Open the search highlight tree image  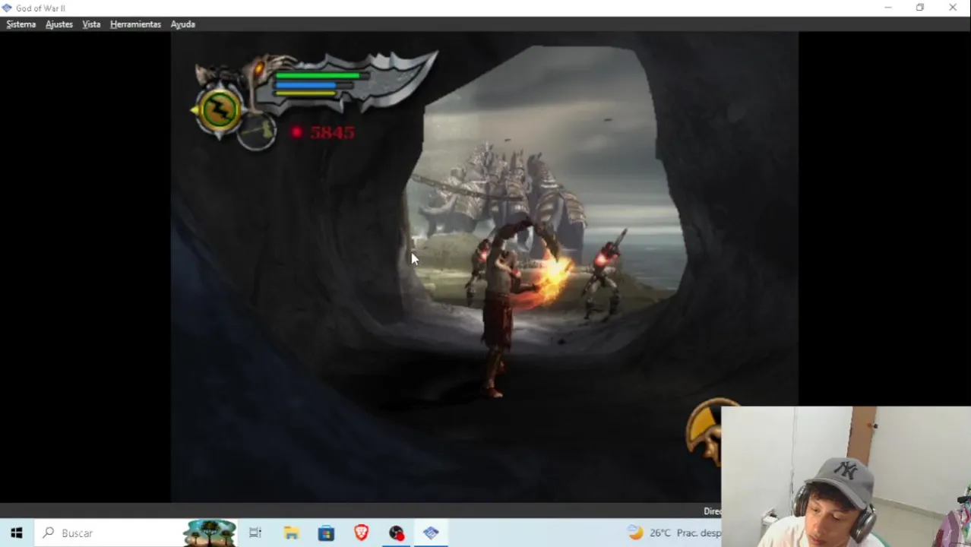point(210,533)
